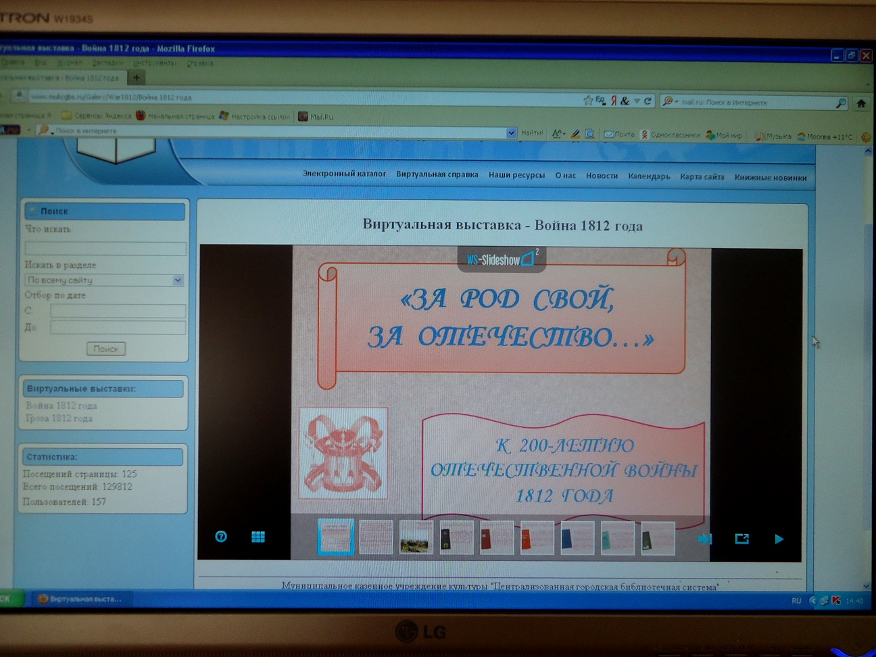Open slideshow in fullscreen mode

tap(742, 539)
